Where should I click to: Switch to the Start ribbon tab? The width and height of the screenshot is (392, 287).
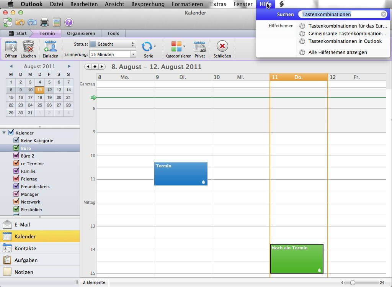18,33
